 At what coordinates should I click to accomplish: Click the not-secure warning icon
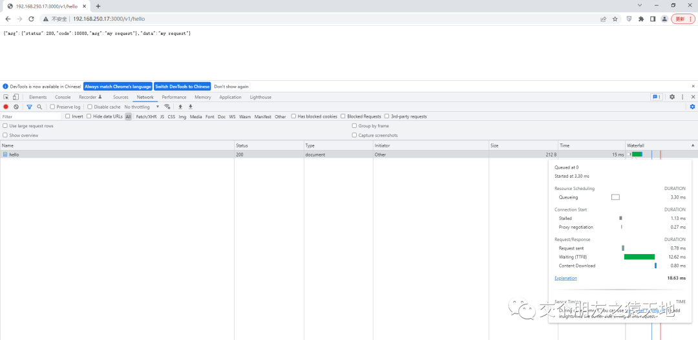click(x=46, y=19)
